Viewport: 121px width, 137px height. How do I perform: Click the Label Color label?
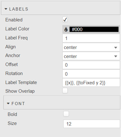coord(17,29)
